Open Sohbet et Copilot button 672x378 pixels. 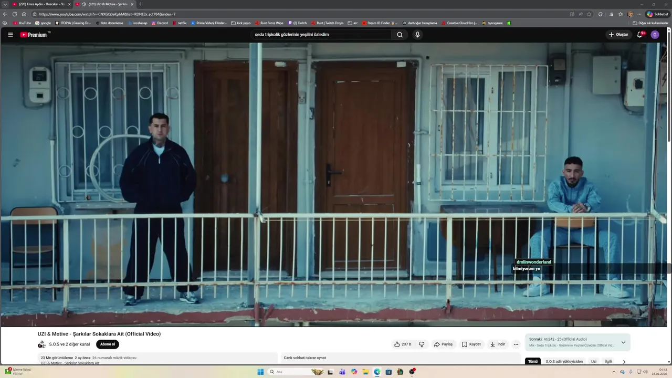click(657, 14)
